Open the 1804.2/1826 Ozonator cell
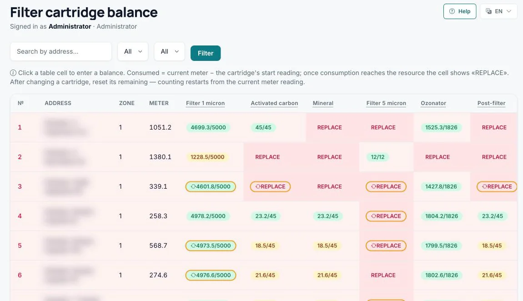The image size is (523, 301). (442, 216)
